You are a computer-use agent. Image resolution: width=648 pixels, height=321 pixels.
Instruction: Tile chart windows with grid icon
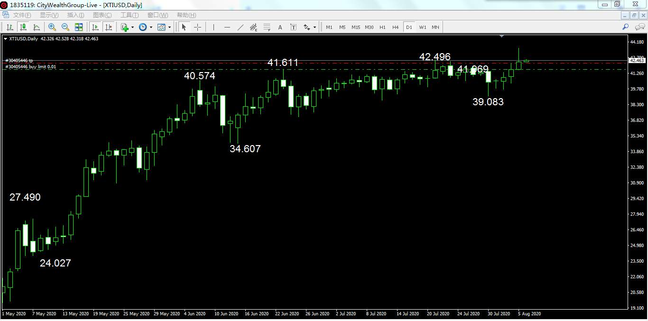(79, 27)
